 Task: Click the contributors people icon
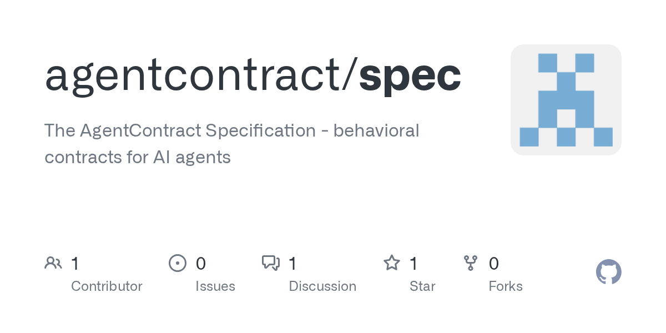53,263
